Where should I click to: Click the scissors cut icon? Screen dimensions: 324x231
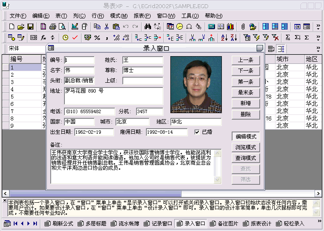point(106,27)
